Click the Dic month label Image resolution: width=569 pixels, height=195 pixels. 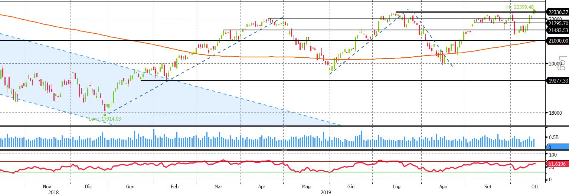pos(88,187)
